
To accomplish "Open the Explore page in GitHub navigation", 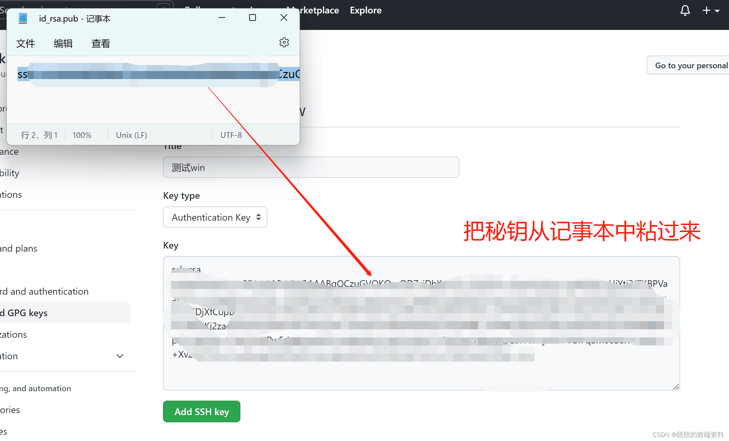I will pos(365,10).
